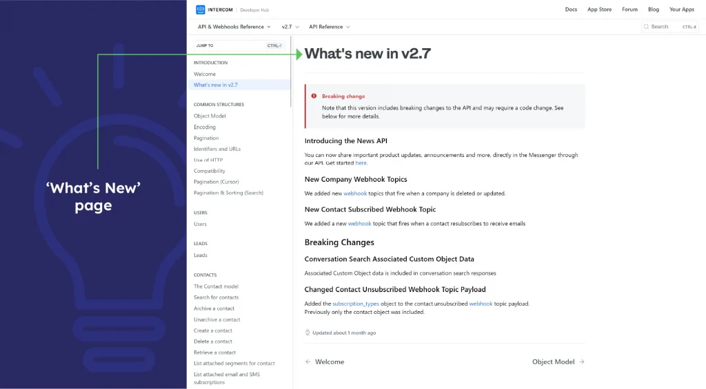Open the Leads sidebar page
This screenshot has width=706, height=389.
201,255
